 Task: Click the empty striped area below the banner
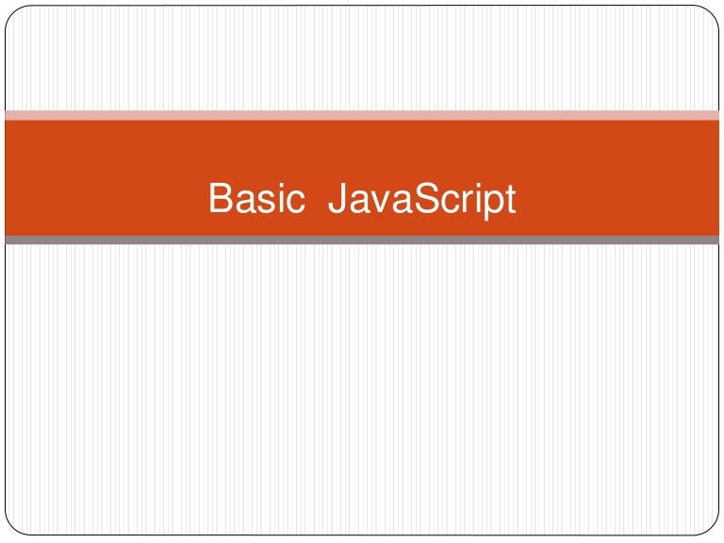pyautogui.click(x=362, y=387)
